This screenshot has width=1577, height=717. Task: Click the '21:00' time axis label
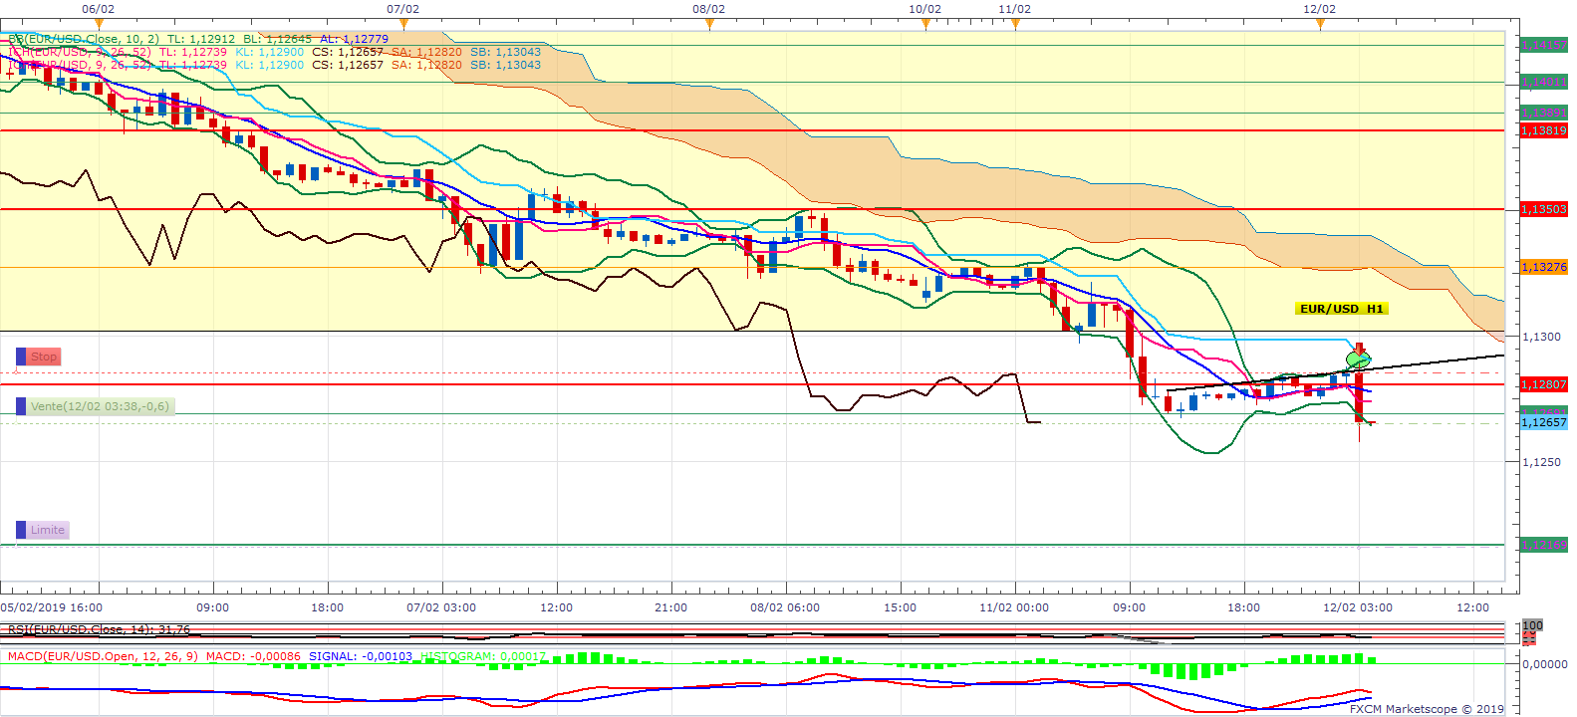coord(671,607)
